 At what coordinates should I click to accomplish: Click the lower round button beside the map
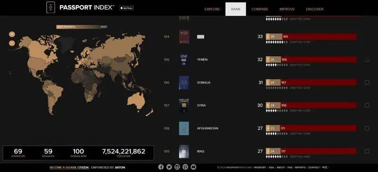pos(12,43)
